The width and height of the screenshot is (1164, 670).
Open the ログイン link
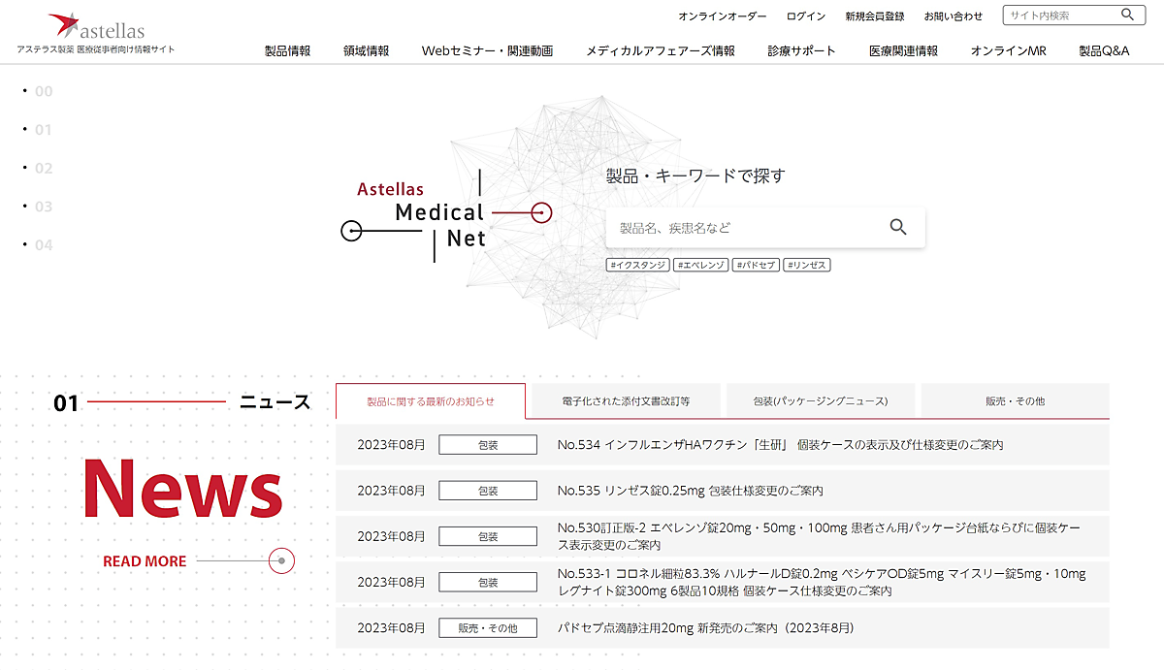pos(806,16)
